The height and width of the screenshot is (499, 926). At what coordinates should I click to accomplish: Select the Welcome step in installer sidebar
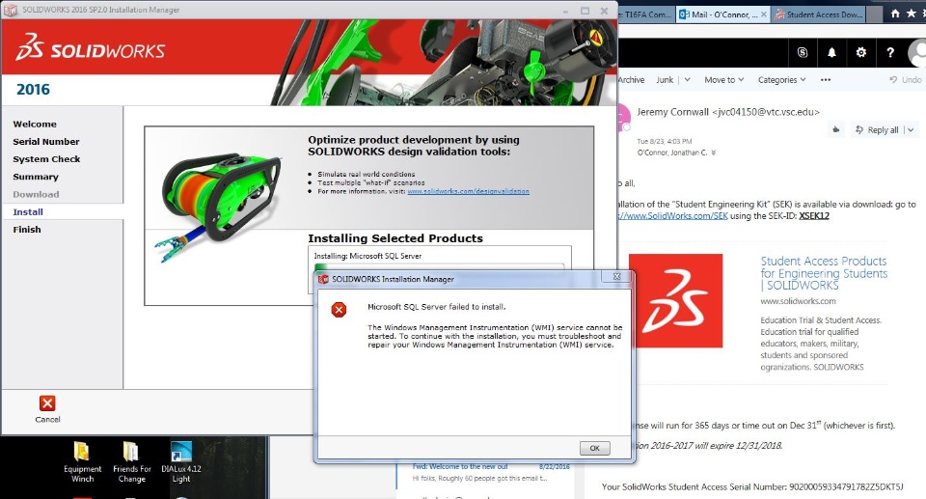pyautogui.click(x=35, y=125)
